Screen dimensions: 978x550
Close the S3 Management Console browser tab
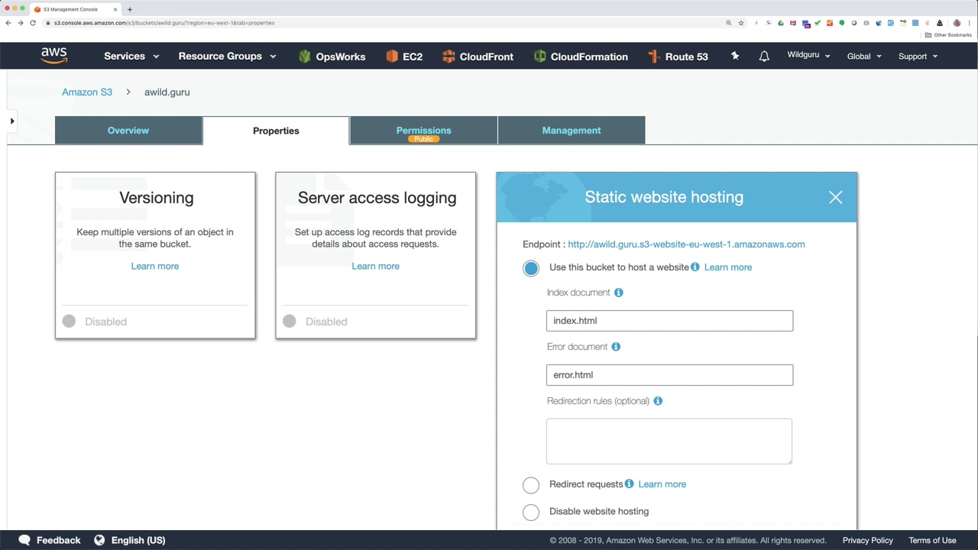pyautogui.click(x=115, y=9)
